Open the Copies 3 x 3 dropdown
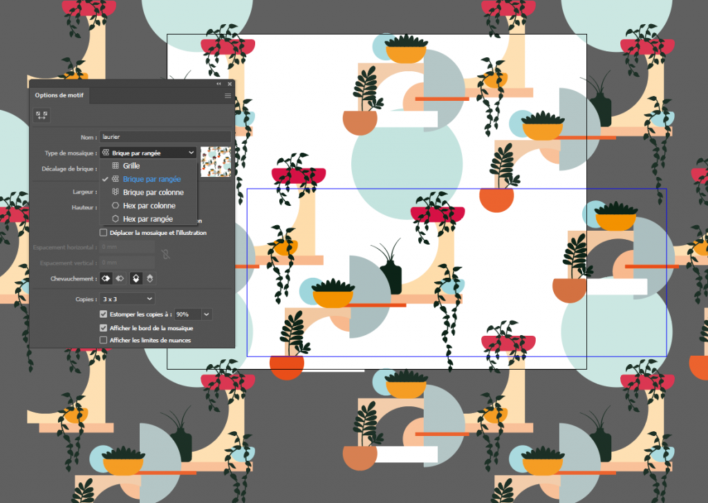This screenshot has height=503, width=708. [x=127, y=298]
